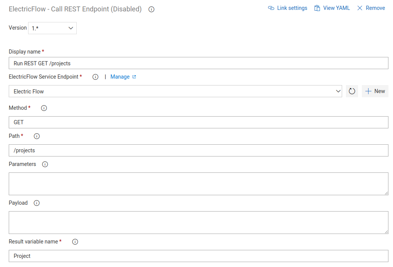Show info tooltip for Payload

(x=36, y=203)
